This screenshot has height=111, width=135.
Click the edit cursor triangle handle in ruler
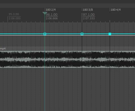[45, 13]
